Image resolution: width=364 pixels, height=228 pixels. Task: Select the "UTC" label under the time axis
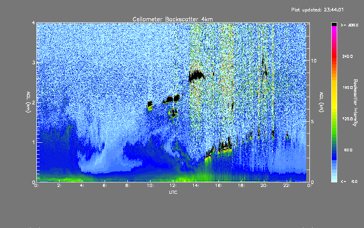coord(173,192)
